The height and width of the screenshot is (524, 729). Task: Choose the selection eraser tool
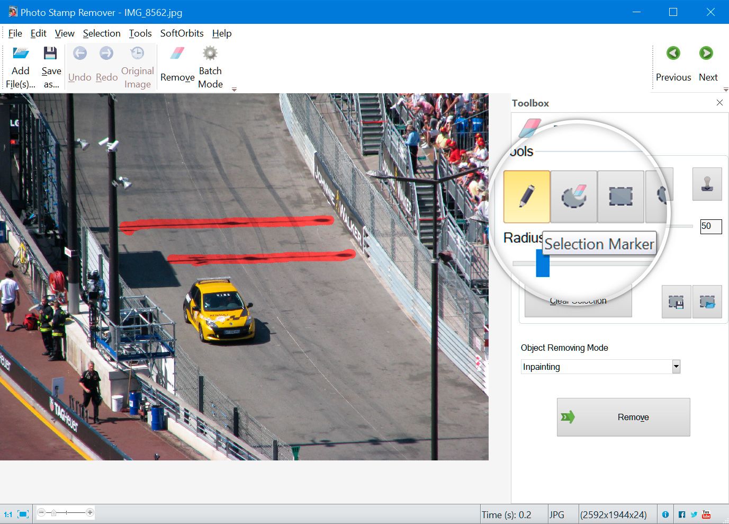[x=573, y=197]
